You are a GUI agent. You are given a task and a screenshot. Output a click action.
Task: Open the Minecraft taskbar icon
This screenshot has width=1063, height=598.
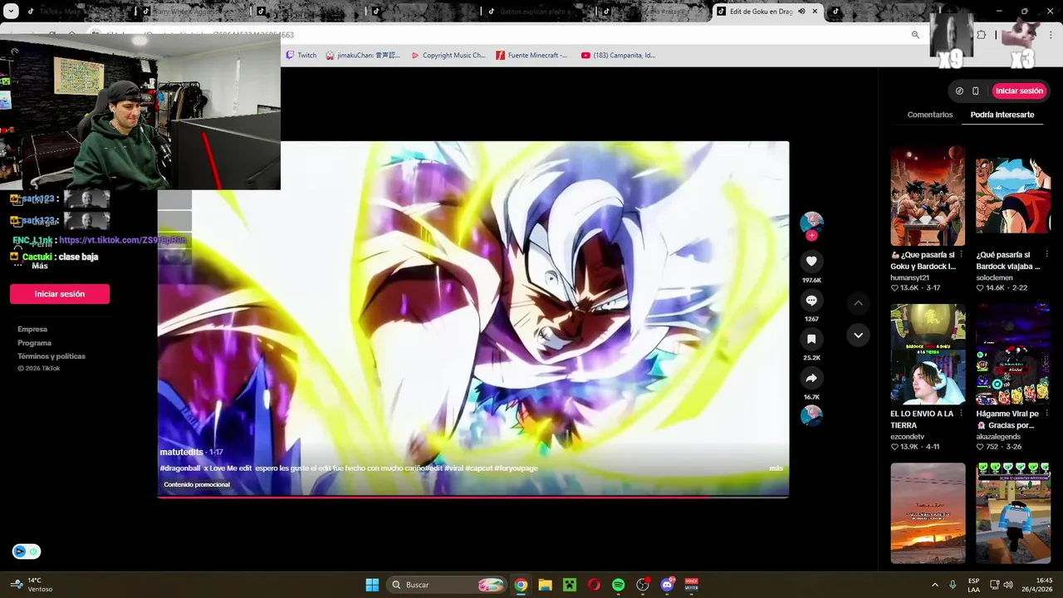click(569, 585)
